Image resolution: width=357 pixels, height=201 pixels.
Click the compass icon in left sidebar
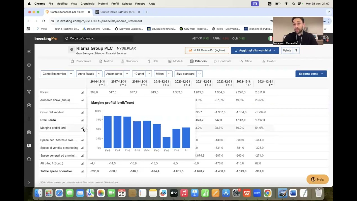29,105
